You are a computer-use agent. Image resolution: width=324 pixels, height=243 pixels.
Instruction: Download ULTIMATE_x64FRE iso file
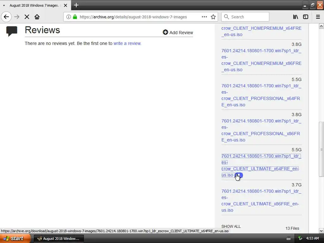tap(261, 165)
